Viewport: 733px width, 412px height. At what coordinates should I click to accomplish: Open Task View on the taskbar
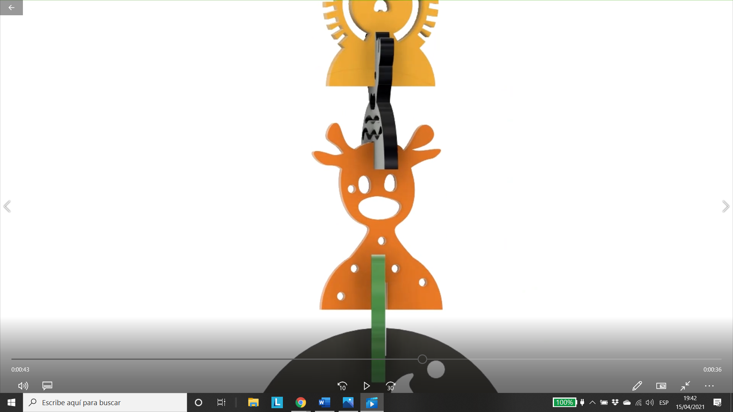click(221, 402)
